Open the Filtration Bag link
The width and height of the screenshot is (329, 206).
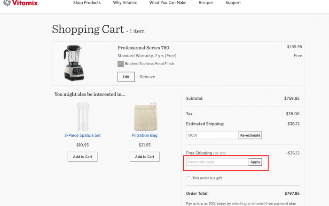click(x=145, y=135)
